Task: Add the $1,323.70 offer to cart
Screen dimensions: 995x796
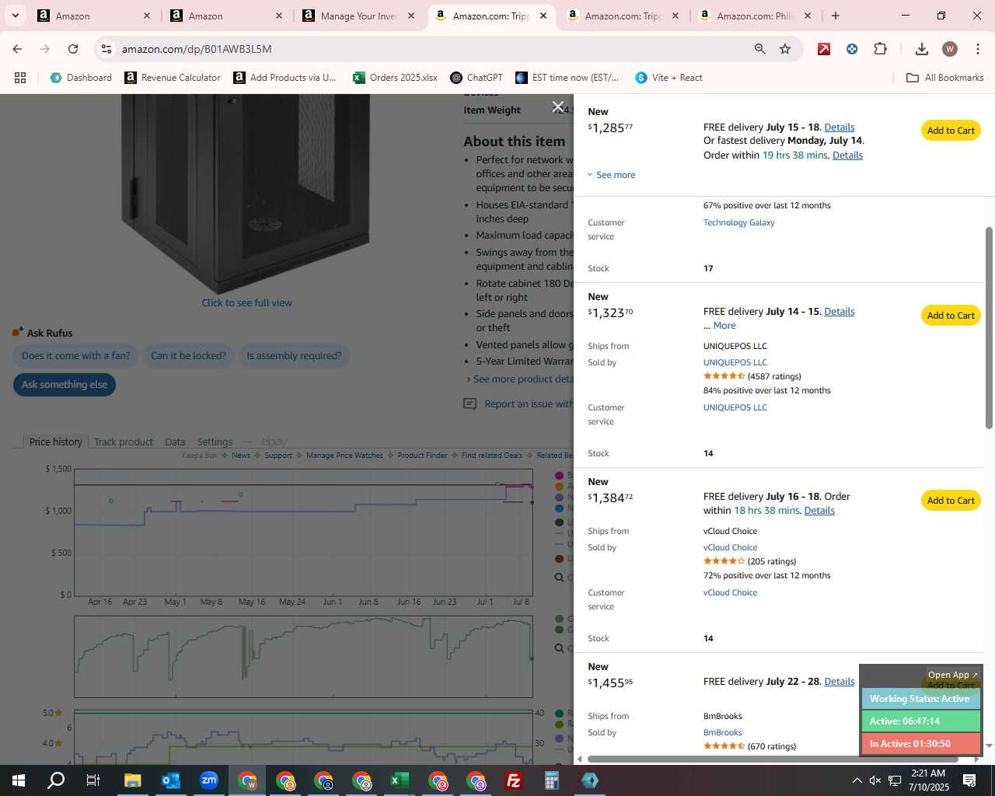Action: (951, 316)
